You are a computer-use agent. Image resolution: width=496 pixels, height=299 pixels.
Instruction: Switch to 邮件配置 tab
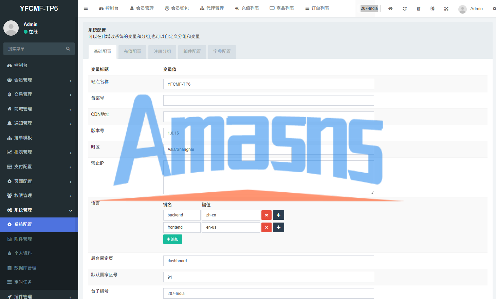tap(192, 52)
